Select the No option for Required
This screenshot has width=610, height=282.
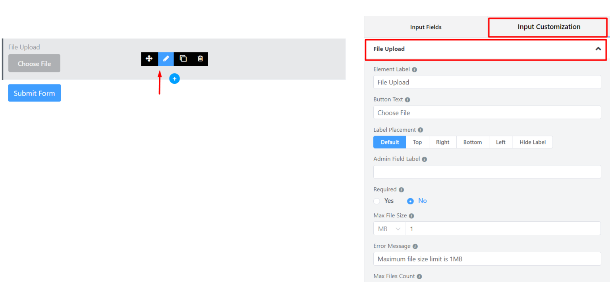[410, 201]
